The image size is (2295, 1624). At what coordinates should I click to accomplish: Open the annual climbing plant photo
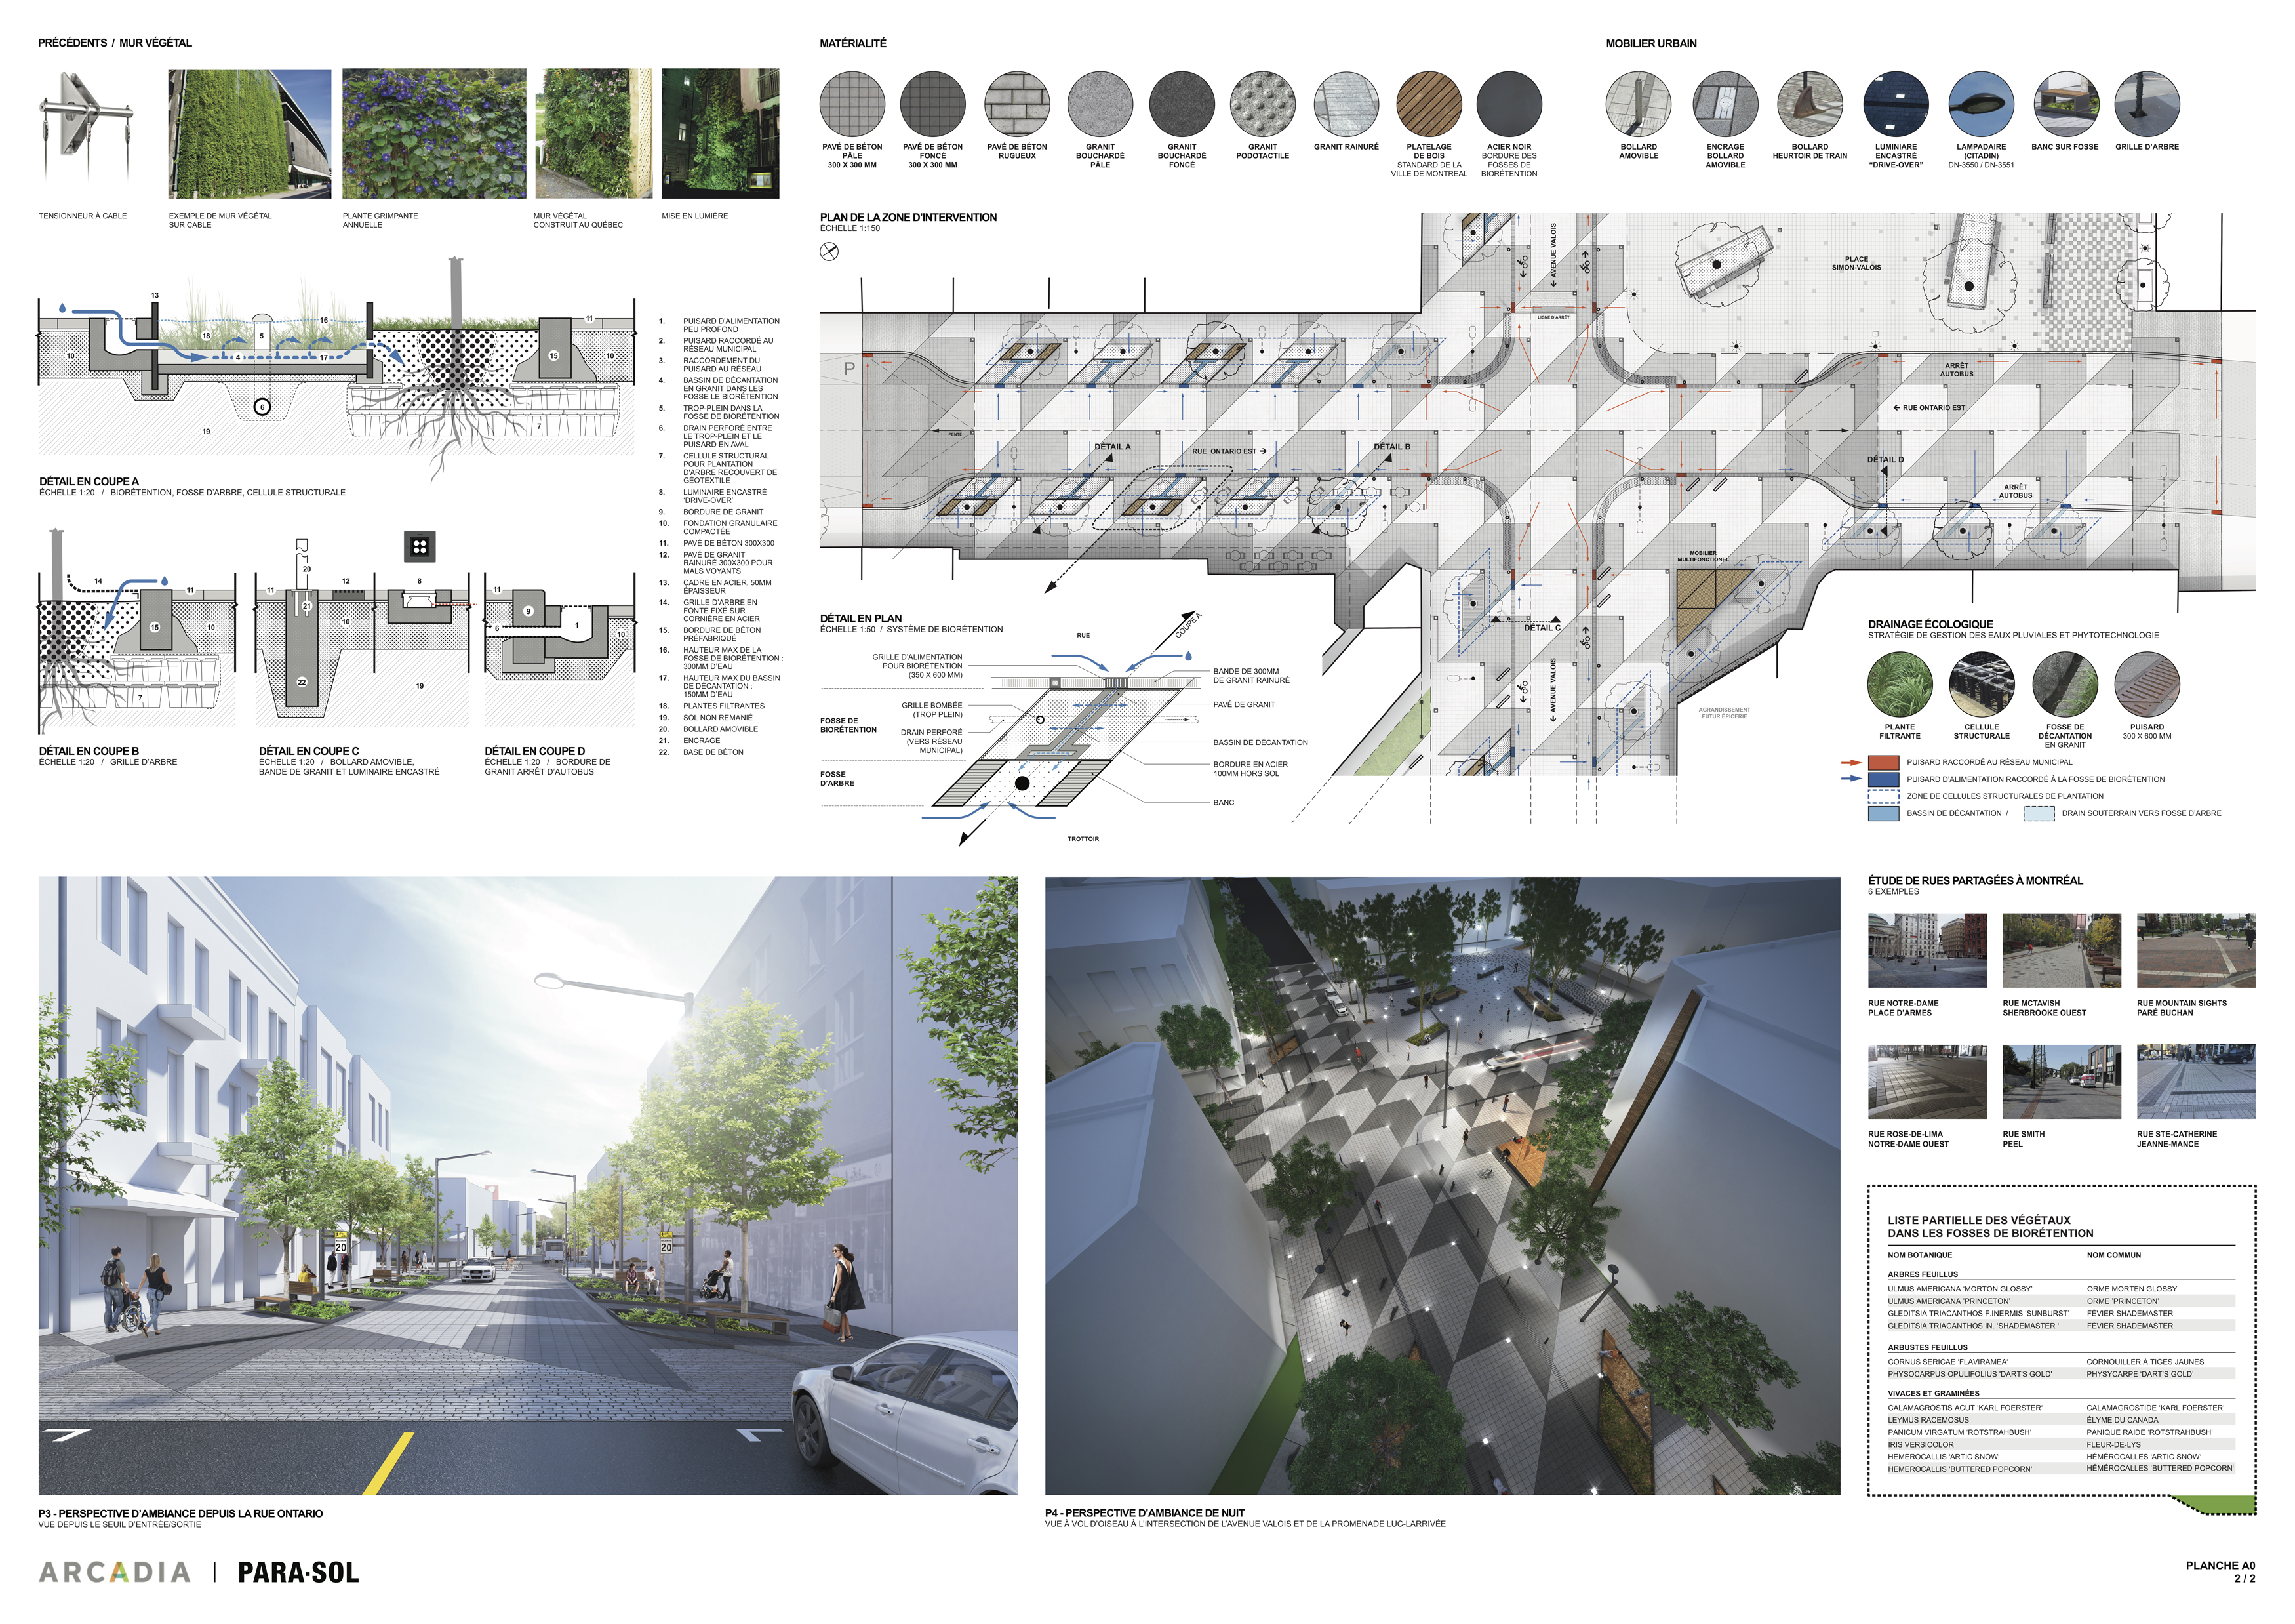(x=434, y=133)
